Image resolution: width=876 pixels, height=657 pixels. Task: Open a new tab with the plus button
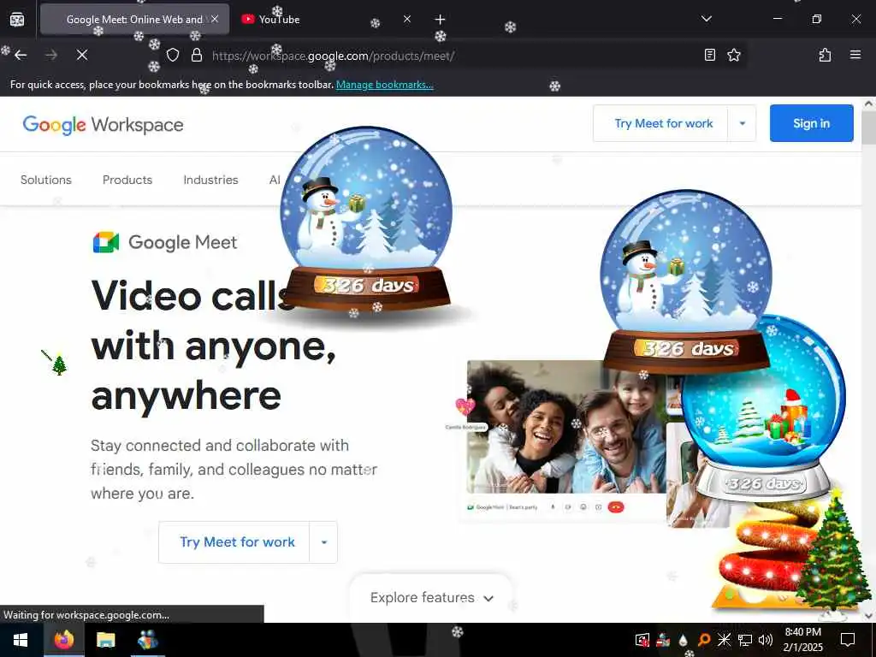(x=441, y=20)
